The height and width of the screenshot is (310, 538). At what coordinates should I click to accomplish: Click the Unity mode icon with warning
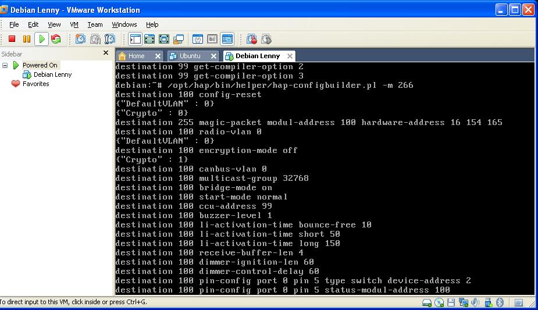[179, 39]
